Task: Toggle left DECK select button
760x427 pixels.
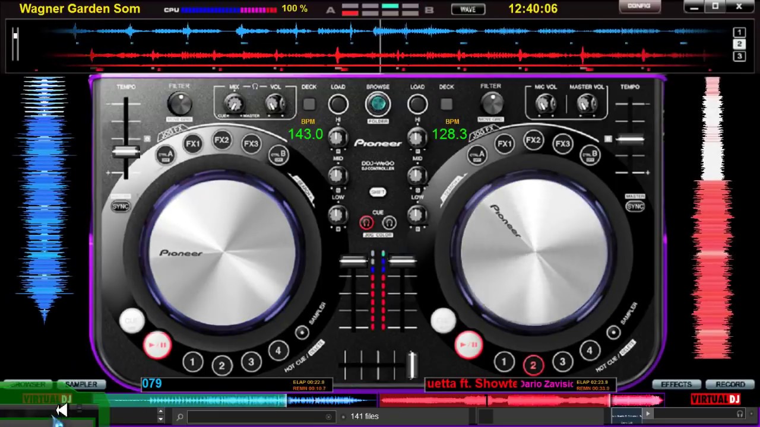Action: pos(309,104)
